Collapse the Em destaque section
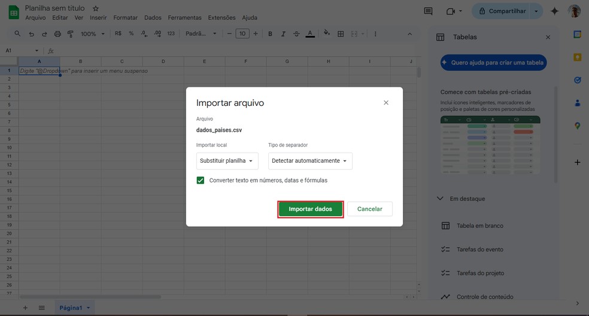Image resolution: width=589 pixels, height=316 pixels. 440,198
